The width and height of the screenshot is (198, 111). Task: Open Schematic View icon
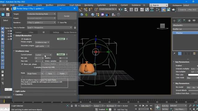[152, 10]
